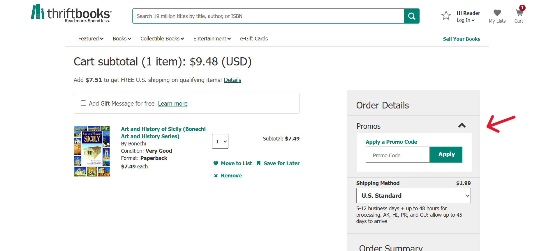This screenshot has height=251, width=553.
Task: Click the ThriftBooks logo
Action: coord(71,13)
